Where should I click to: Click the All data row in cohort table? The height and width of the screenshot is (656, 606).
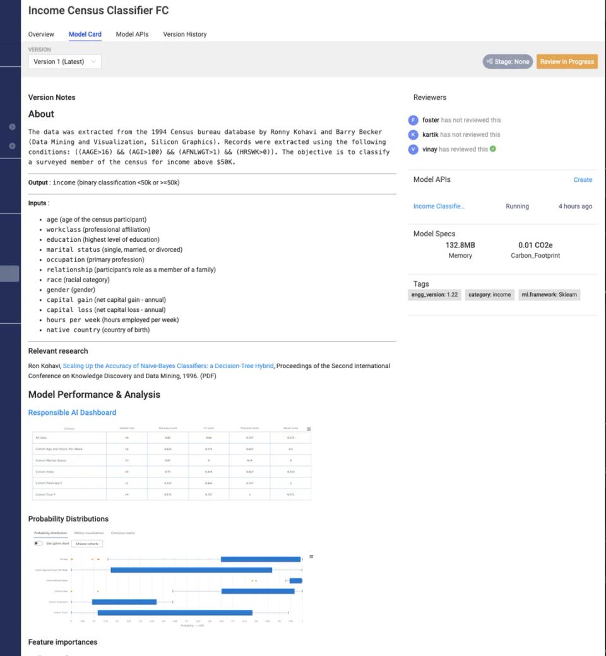click(172, 438)
